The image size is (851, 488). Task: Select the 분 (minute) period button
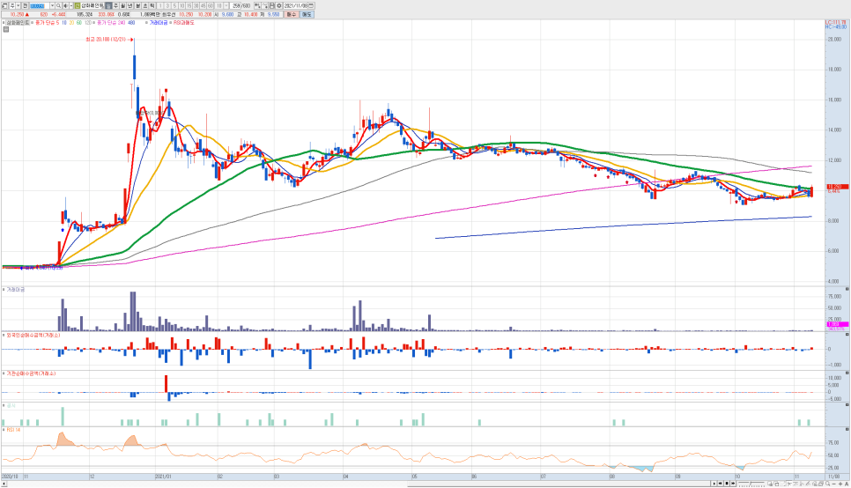137,5
